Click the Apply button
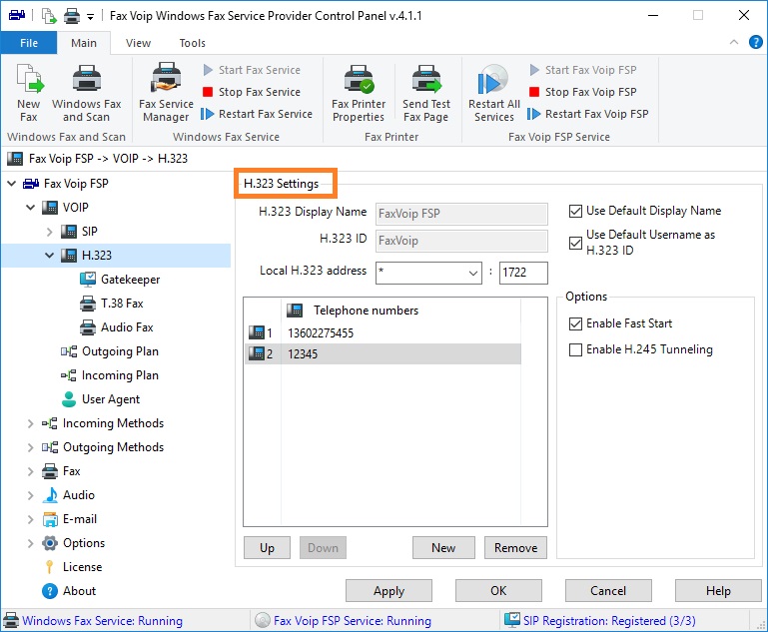 [388, 591]
